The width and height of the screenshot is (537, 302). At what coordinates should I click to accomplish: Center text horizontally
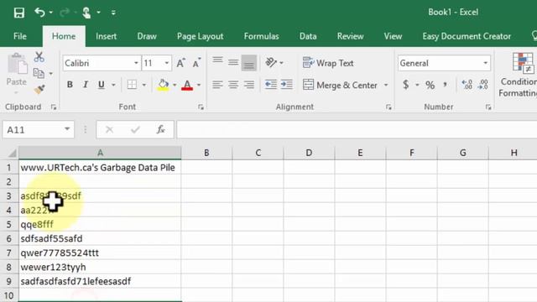coord(233,85)
